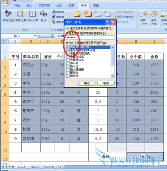This screenshot has width=167, height=171.
Task: Enable the 设置单元格格式 checkbox
Action: (68, 54)
